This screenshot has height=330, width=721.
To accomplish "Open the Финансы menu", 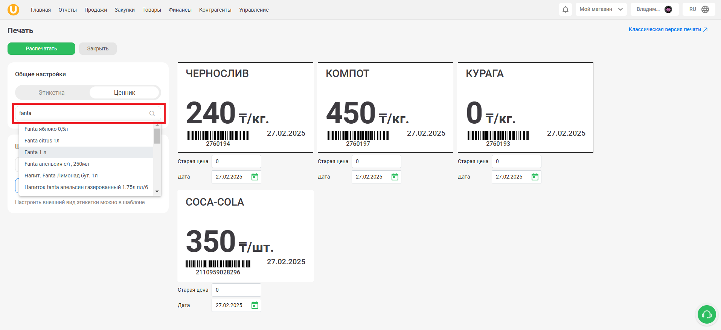I will coord(180,10).
